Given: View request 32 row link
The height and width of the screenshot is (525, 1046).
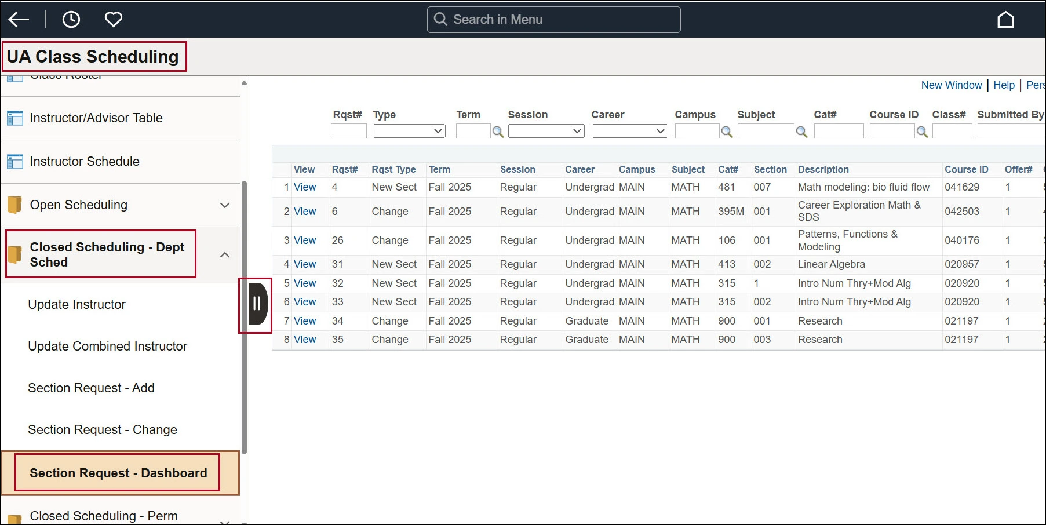Looking at the screenshot, I should [x=305, y=283].
